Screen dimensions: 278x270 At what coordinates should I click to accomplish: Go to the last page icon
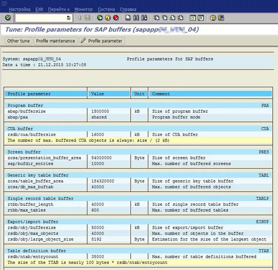181,18
